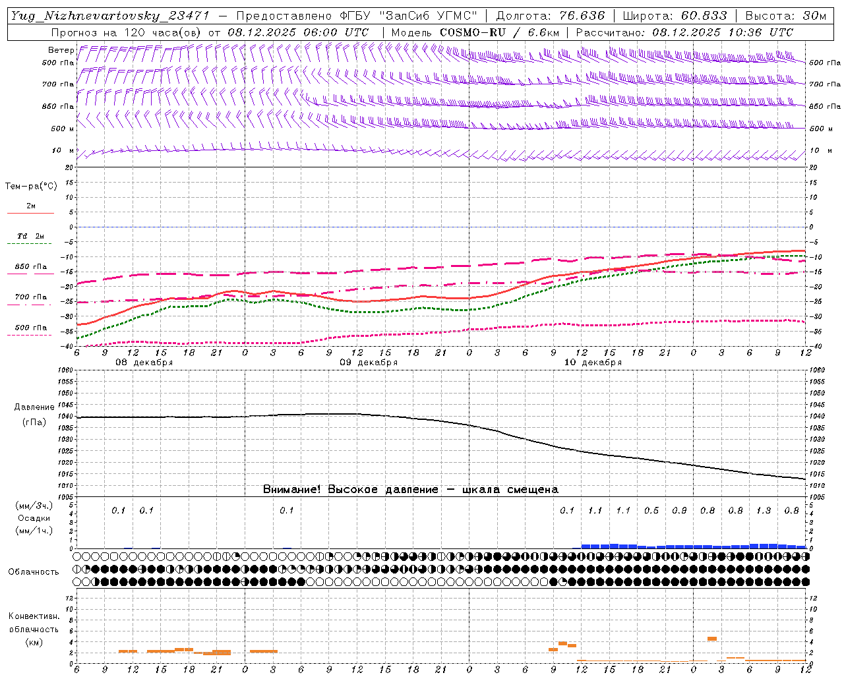Click the dotted line sample under temperature 500 гПа legend
Screen dimensions: 844x675
[30, 335]
